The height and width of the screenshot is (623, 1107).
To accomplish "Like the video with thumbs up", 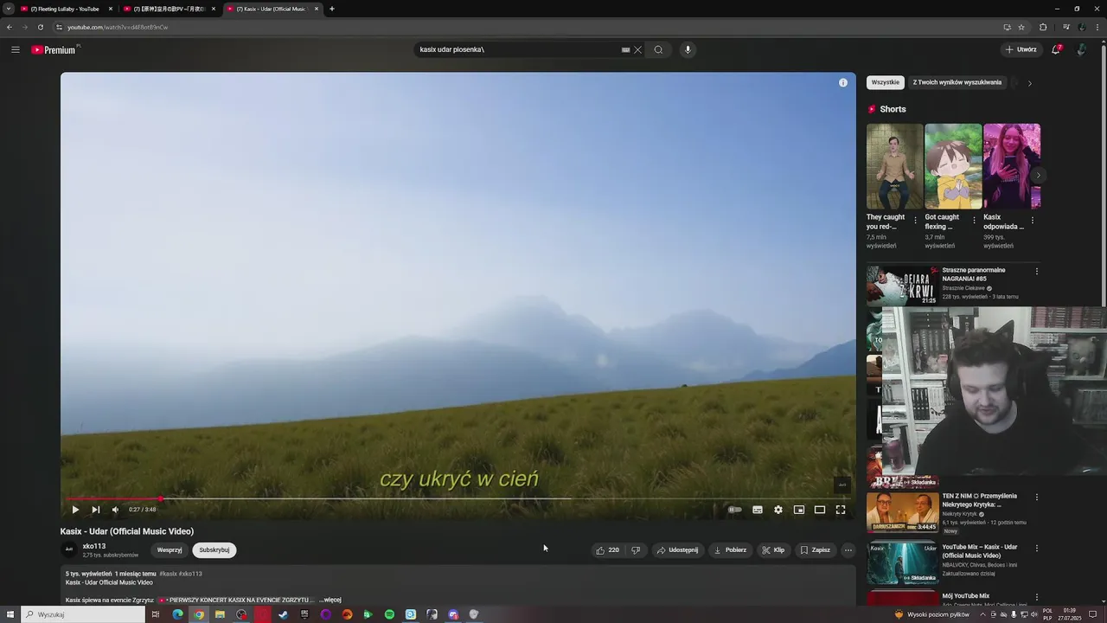I will point(608,550).
